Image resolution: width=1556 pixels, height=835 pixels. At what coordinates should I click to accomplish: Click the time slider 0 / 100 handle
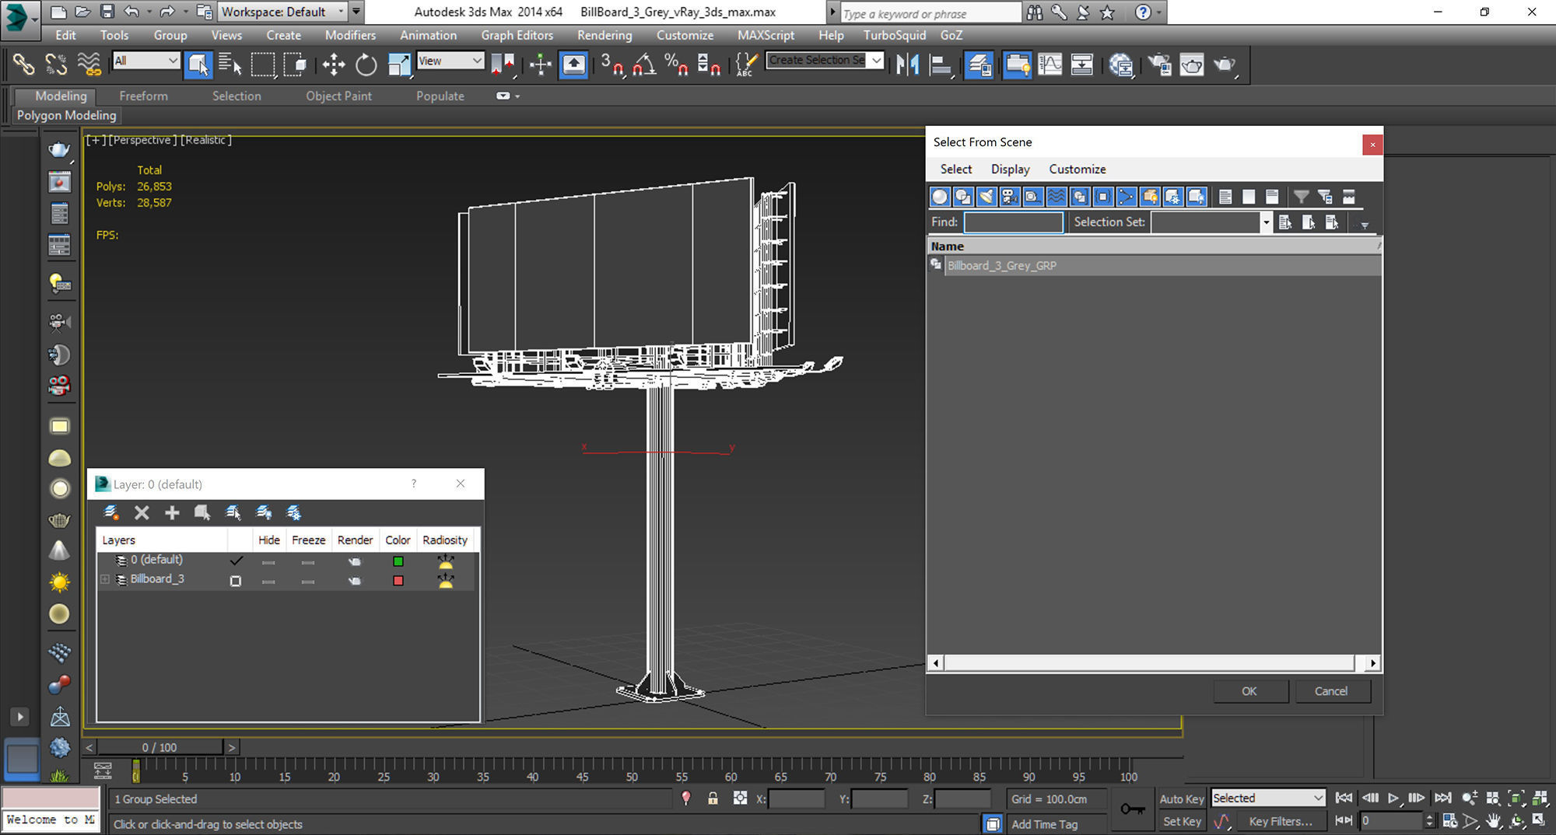(x=159, y=747)
